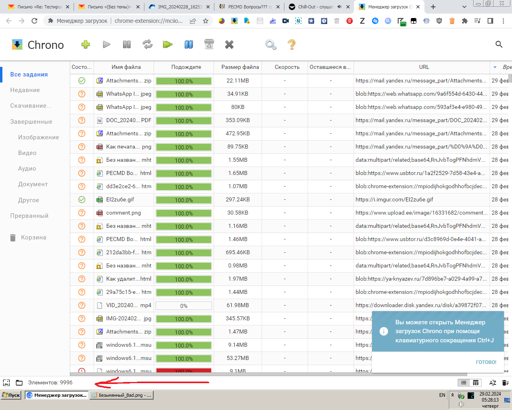Select 'Все задания' in sidebar

(29, 74)
